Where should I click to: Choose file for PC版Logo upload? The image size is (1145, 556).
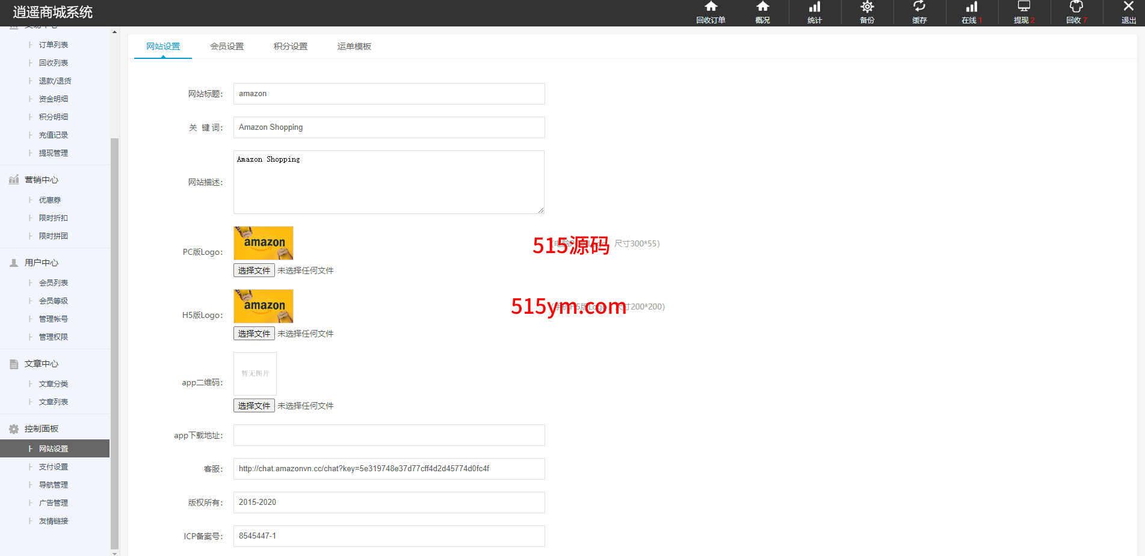click(x=254, y=270)
